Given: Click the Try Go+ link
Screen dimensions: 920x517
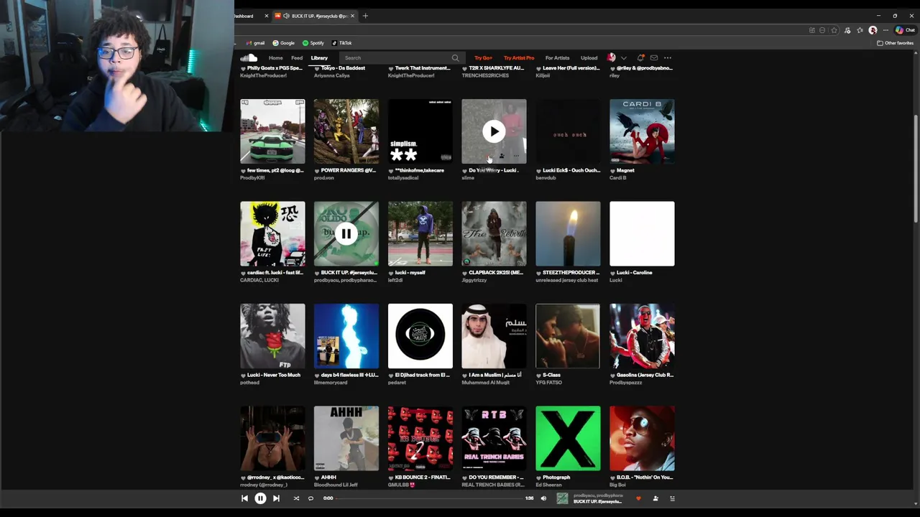Looking at the screenshot, I should 483,58.
